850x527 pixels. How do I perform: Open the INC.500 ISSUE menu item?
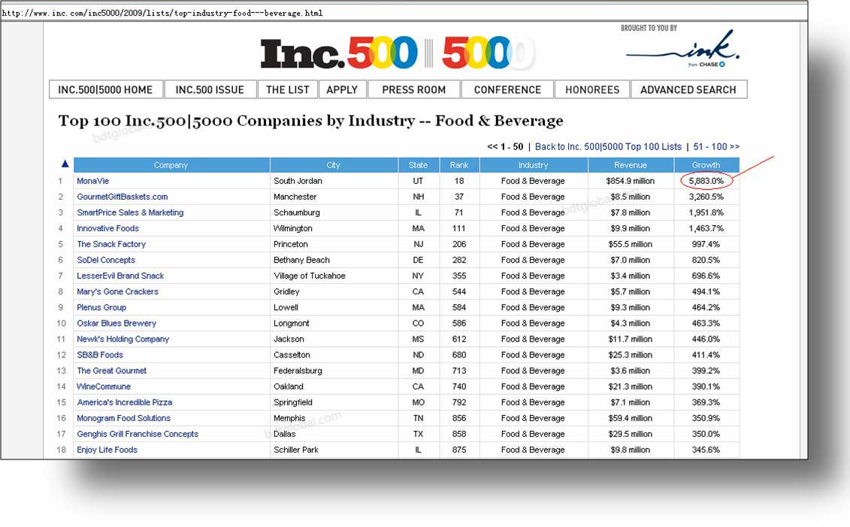210,89
